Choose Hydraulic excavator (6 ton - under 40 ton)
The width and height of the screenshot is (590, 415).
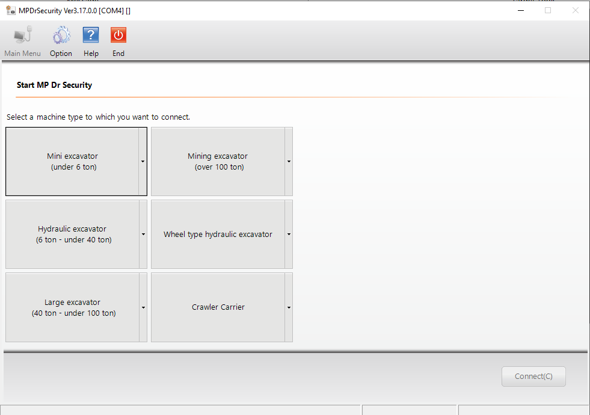click(x=72, y=234)
